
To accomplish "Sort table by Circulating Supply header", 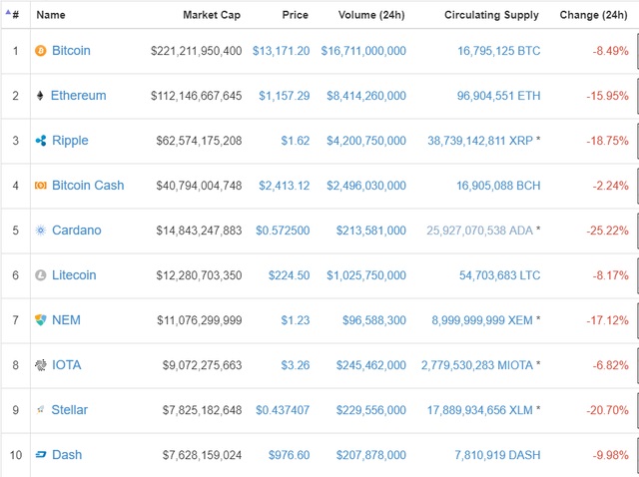I will [491, 15].
